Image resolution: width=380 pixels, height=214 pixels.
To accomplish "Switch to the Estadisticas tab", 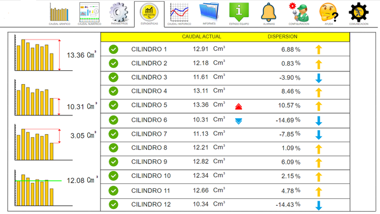I will 149,14.
